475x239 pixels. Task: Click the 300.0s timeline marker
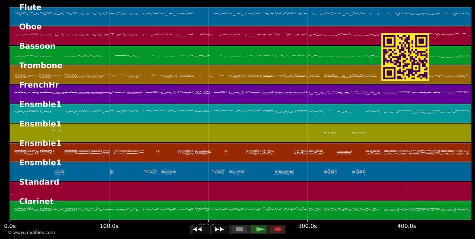point(307,226)
